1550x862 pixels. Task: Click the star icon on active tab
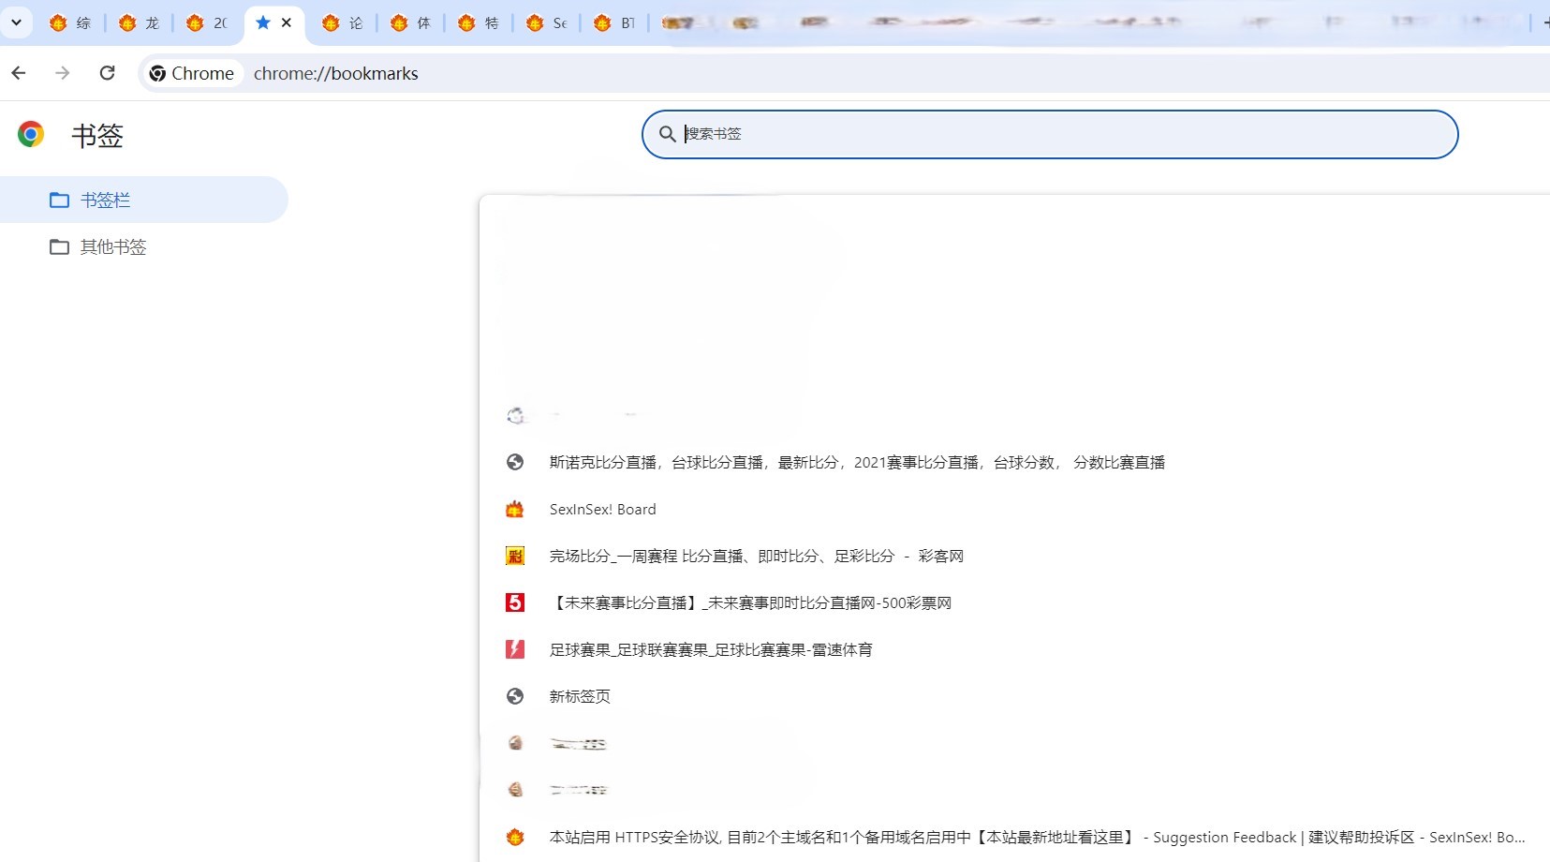coord(263,22)
